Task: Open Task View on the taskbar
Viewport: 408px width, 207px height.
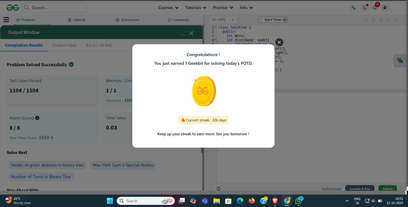Action: 182,201
